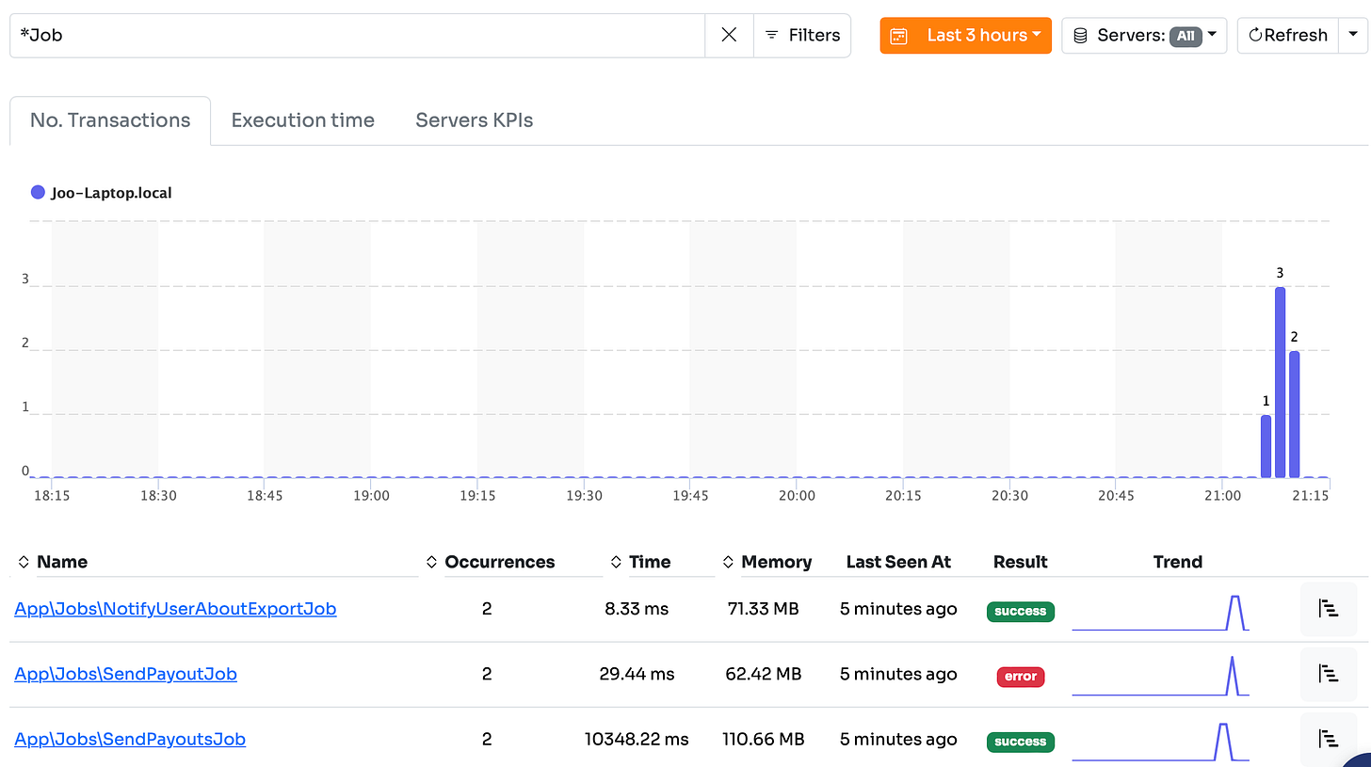The height and width of the screenshot is (767, 1371).
Task: Click the 18:15 axis label on the chart
Action: pos(51,495)
